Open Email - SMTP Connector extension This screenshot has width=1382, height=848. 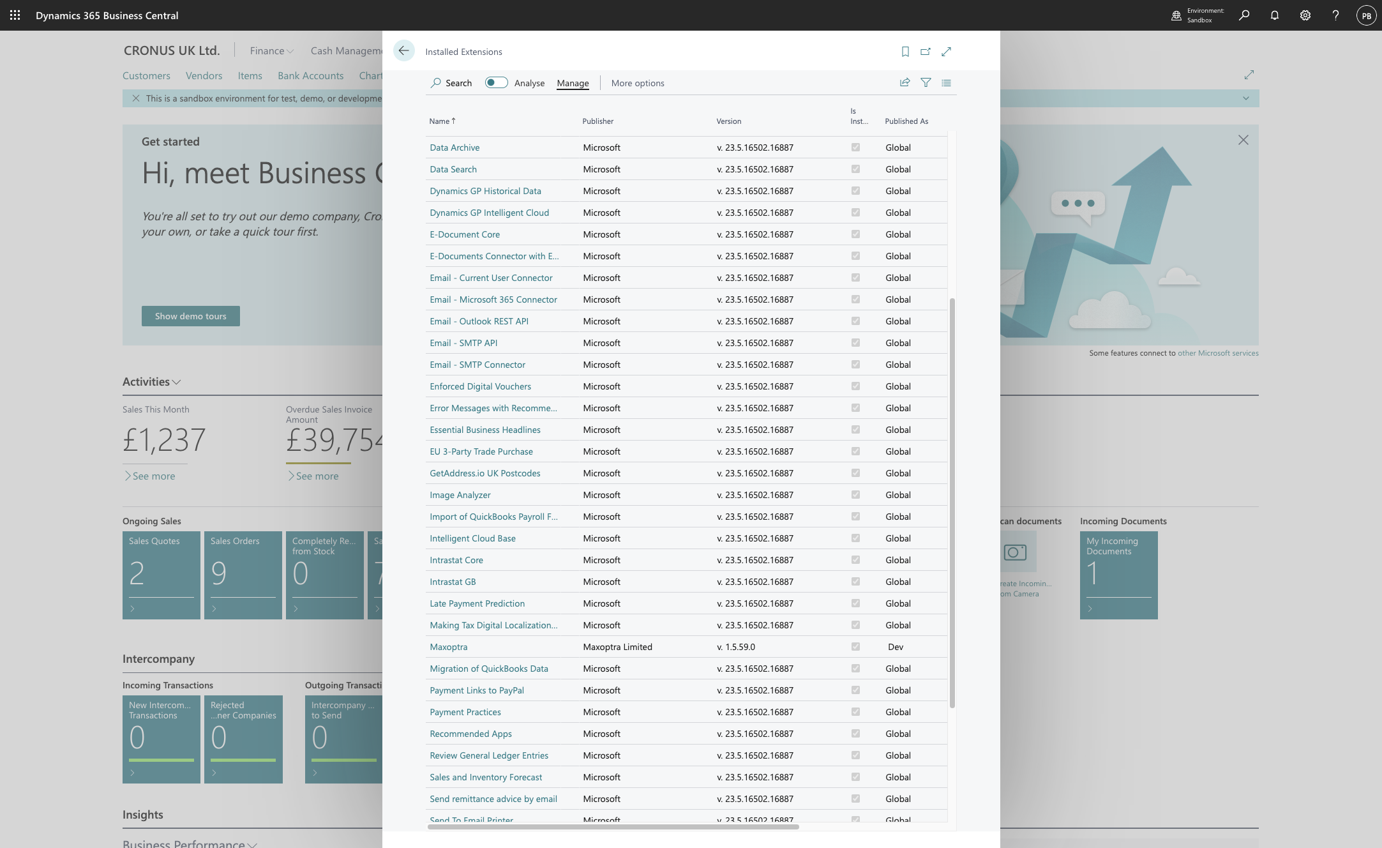[477, 365]
